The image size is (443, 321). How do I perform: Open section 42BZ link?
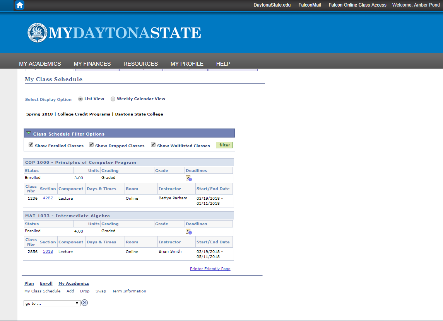48,198
